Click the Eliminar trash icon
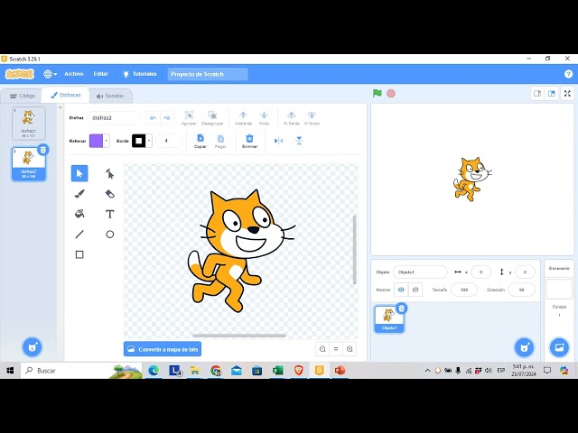The width and height of the screenshot is (578, 433). click(249, 138)
